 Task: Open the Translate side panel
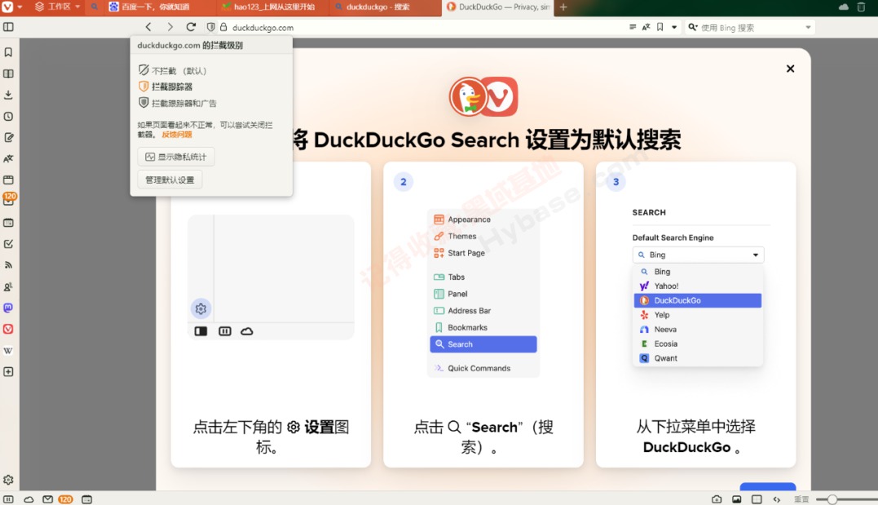point(8,158)
